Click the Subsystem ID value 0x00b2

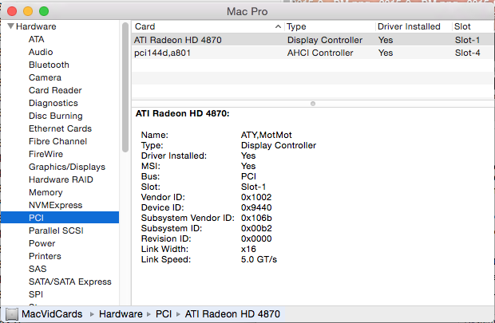coord(256,228)
